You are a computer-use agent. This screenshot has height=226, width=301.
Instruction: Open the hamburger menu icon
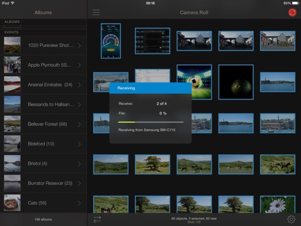coord(96,12)
